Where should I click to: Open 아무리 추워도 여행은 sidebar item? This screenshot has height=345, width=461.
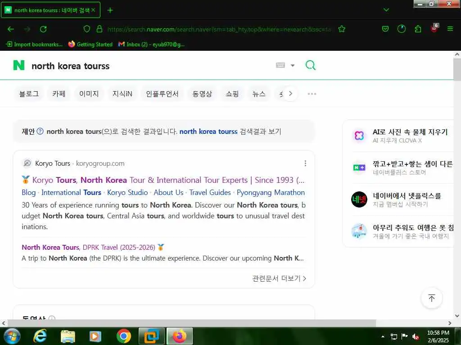coord(413,228)
